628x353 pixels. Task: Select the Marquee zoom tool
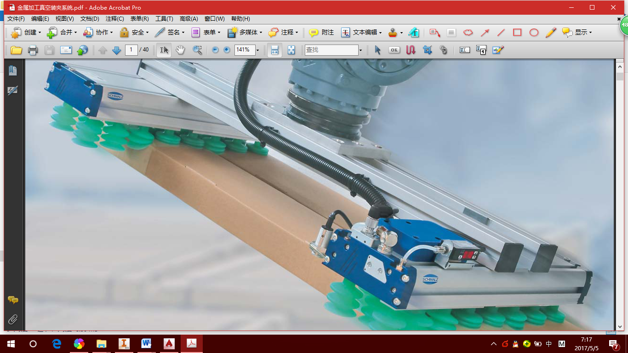click(197, 50)
